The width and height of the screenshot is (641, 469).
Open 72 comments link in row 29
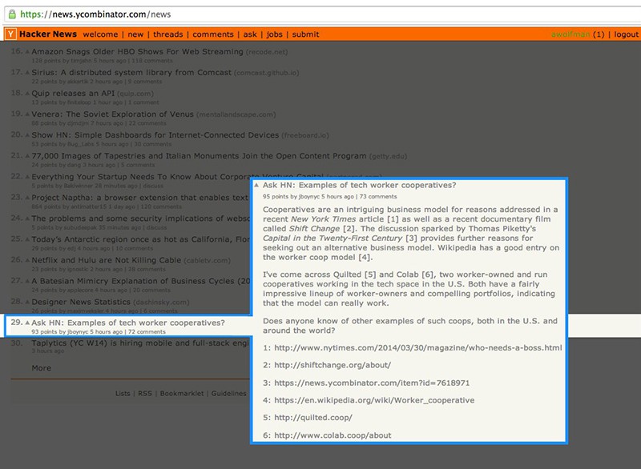coord(147,332)
